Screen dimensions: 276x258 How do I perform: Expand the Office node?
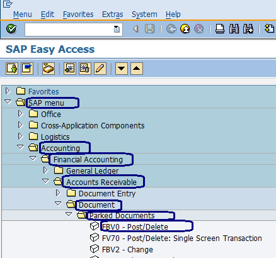pyautogui.click(x=20, y=113)
